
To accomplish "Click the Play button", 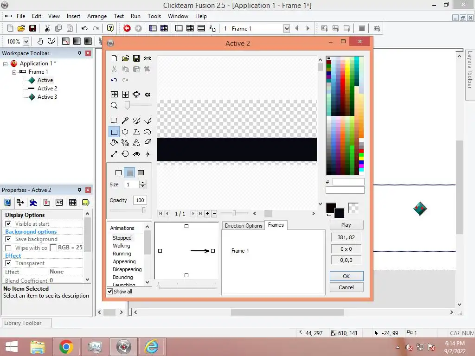I will pyautogui.click(x=346, y=225).
